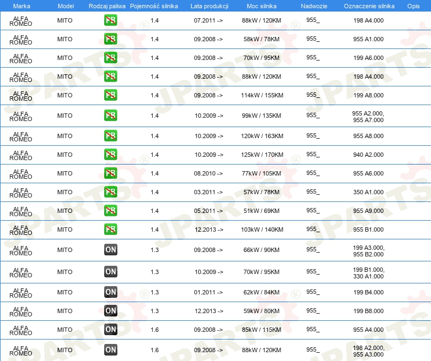The image size is (431, 361).
Task: Click MITO model in 955 A9.000 row
Action: [x=65, y=211]
